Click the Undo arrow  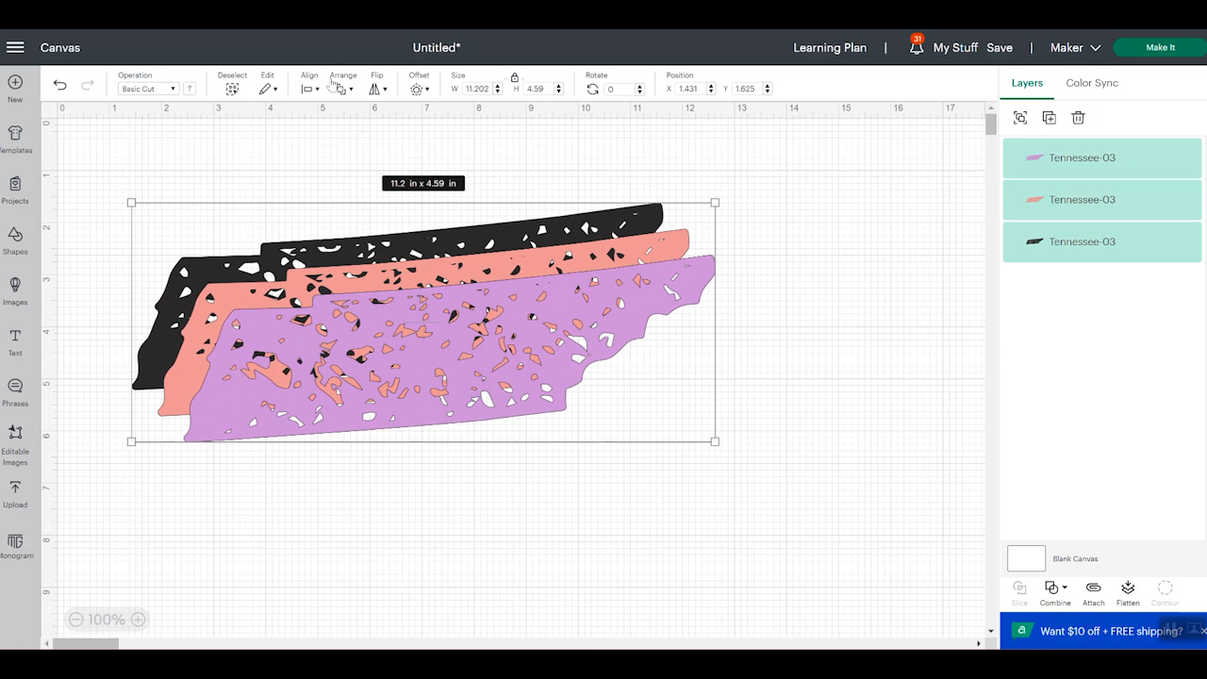[x=60, y=85]
